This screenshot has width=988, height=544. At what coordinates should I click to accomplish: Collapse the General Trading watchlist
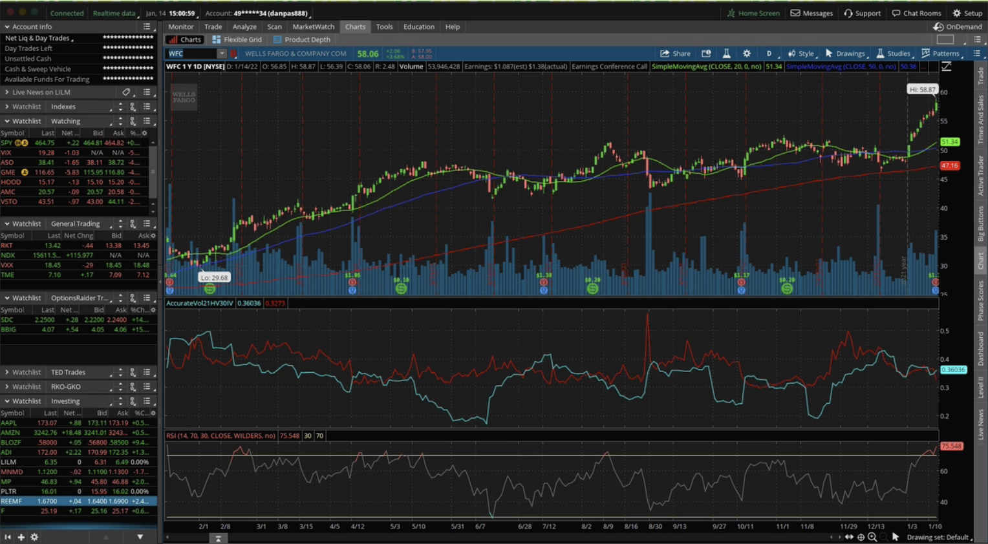(7, 224)
